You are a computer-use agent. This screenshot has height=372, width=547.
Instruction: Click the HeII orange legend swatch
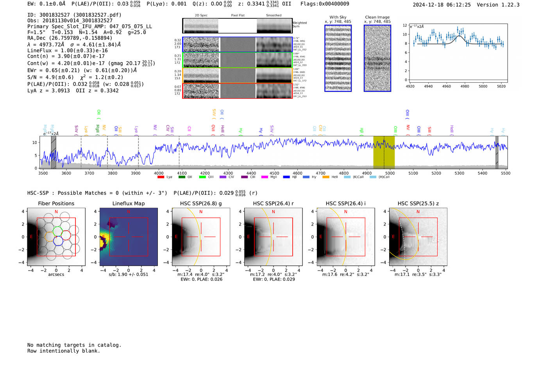point(326,177)
